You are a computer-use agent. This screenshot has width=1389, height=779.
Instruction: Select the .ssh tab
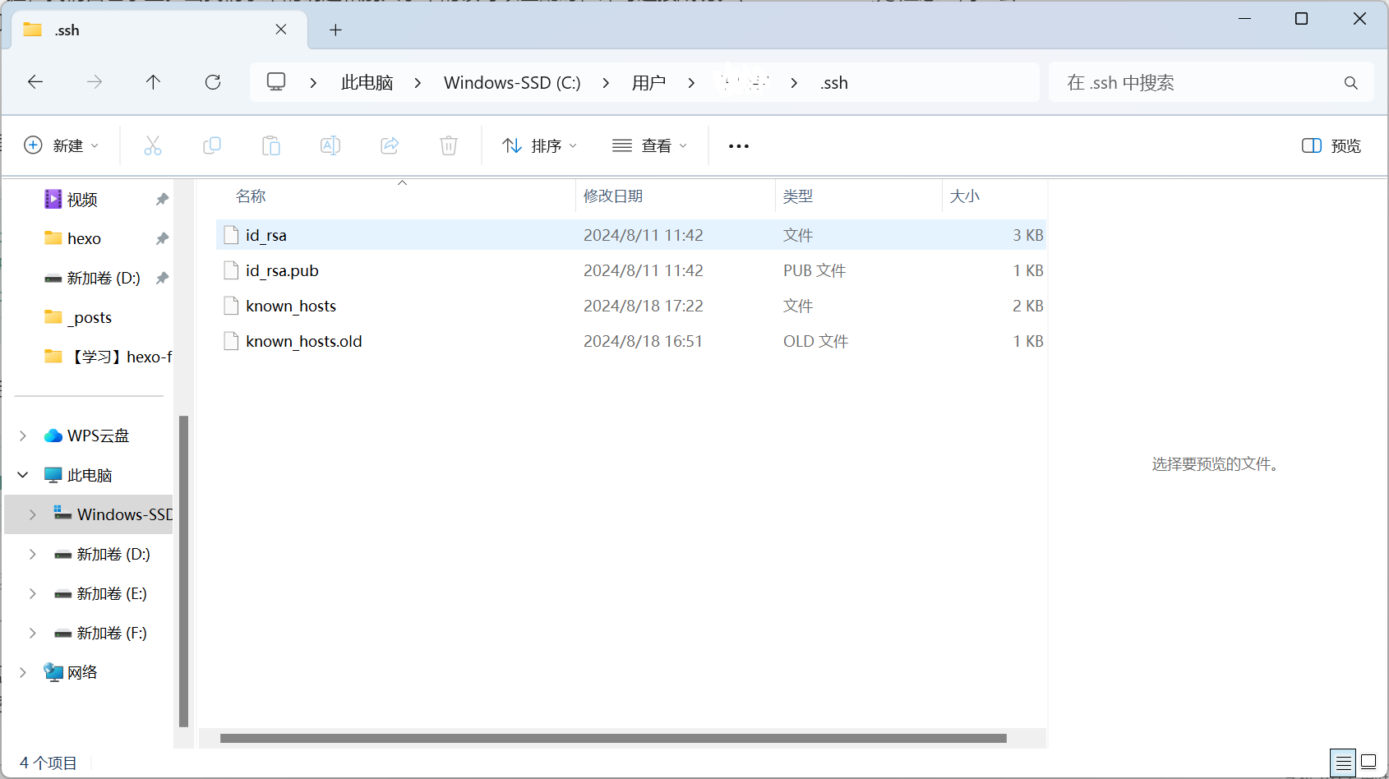[159, 30]
